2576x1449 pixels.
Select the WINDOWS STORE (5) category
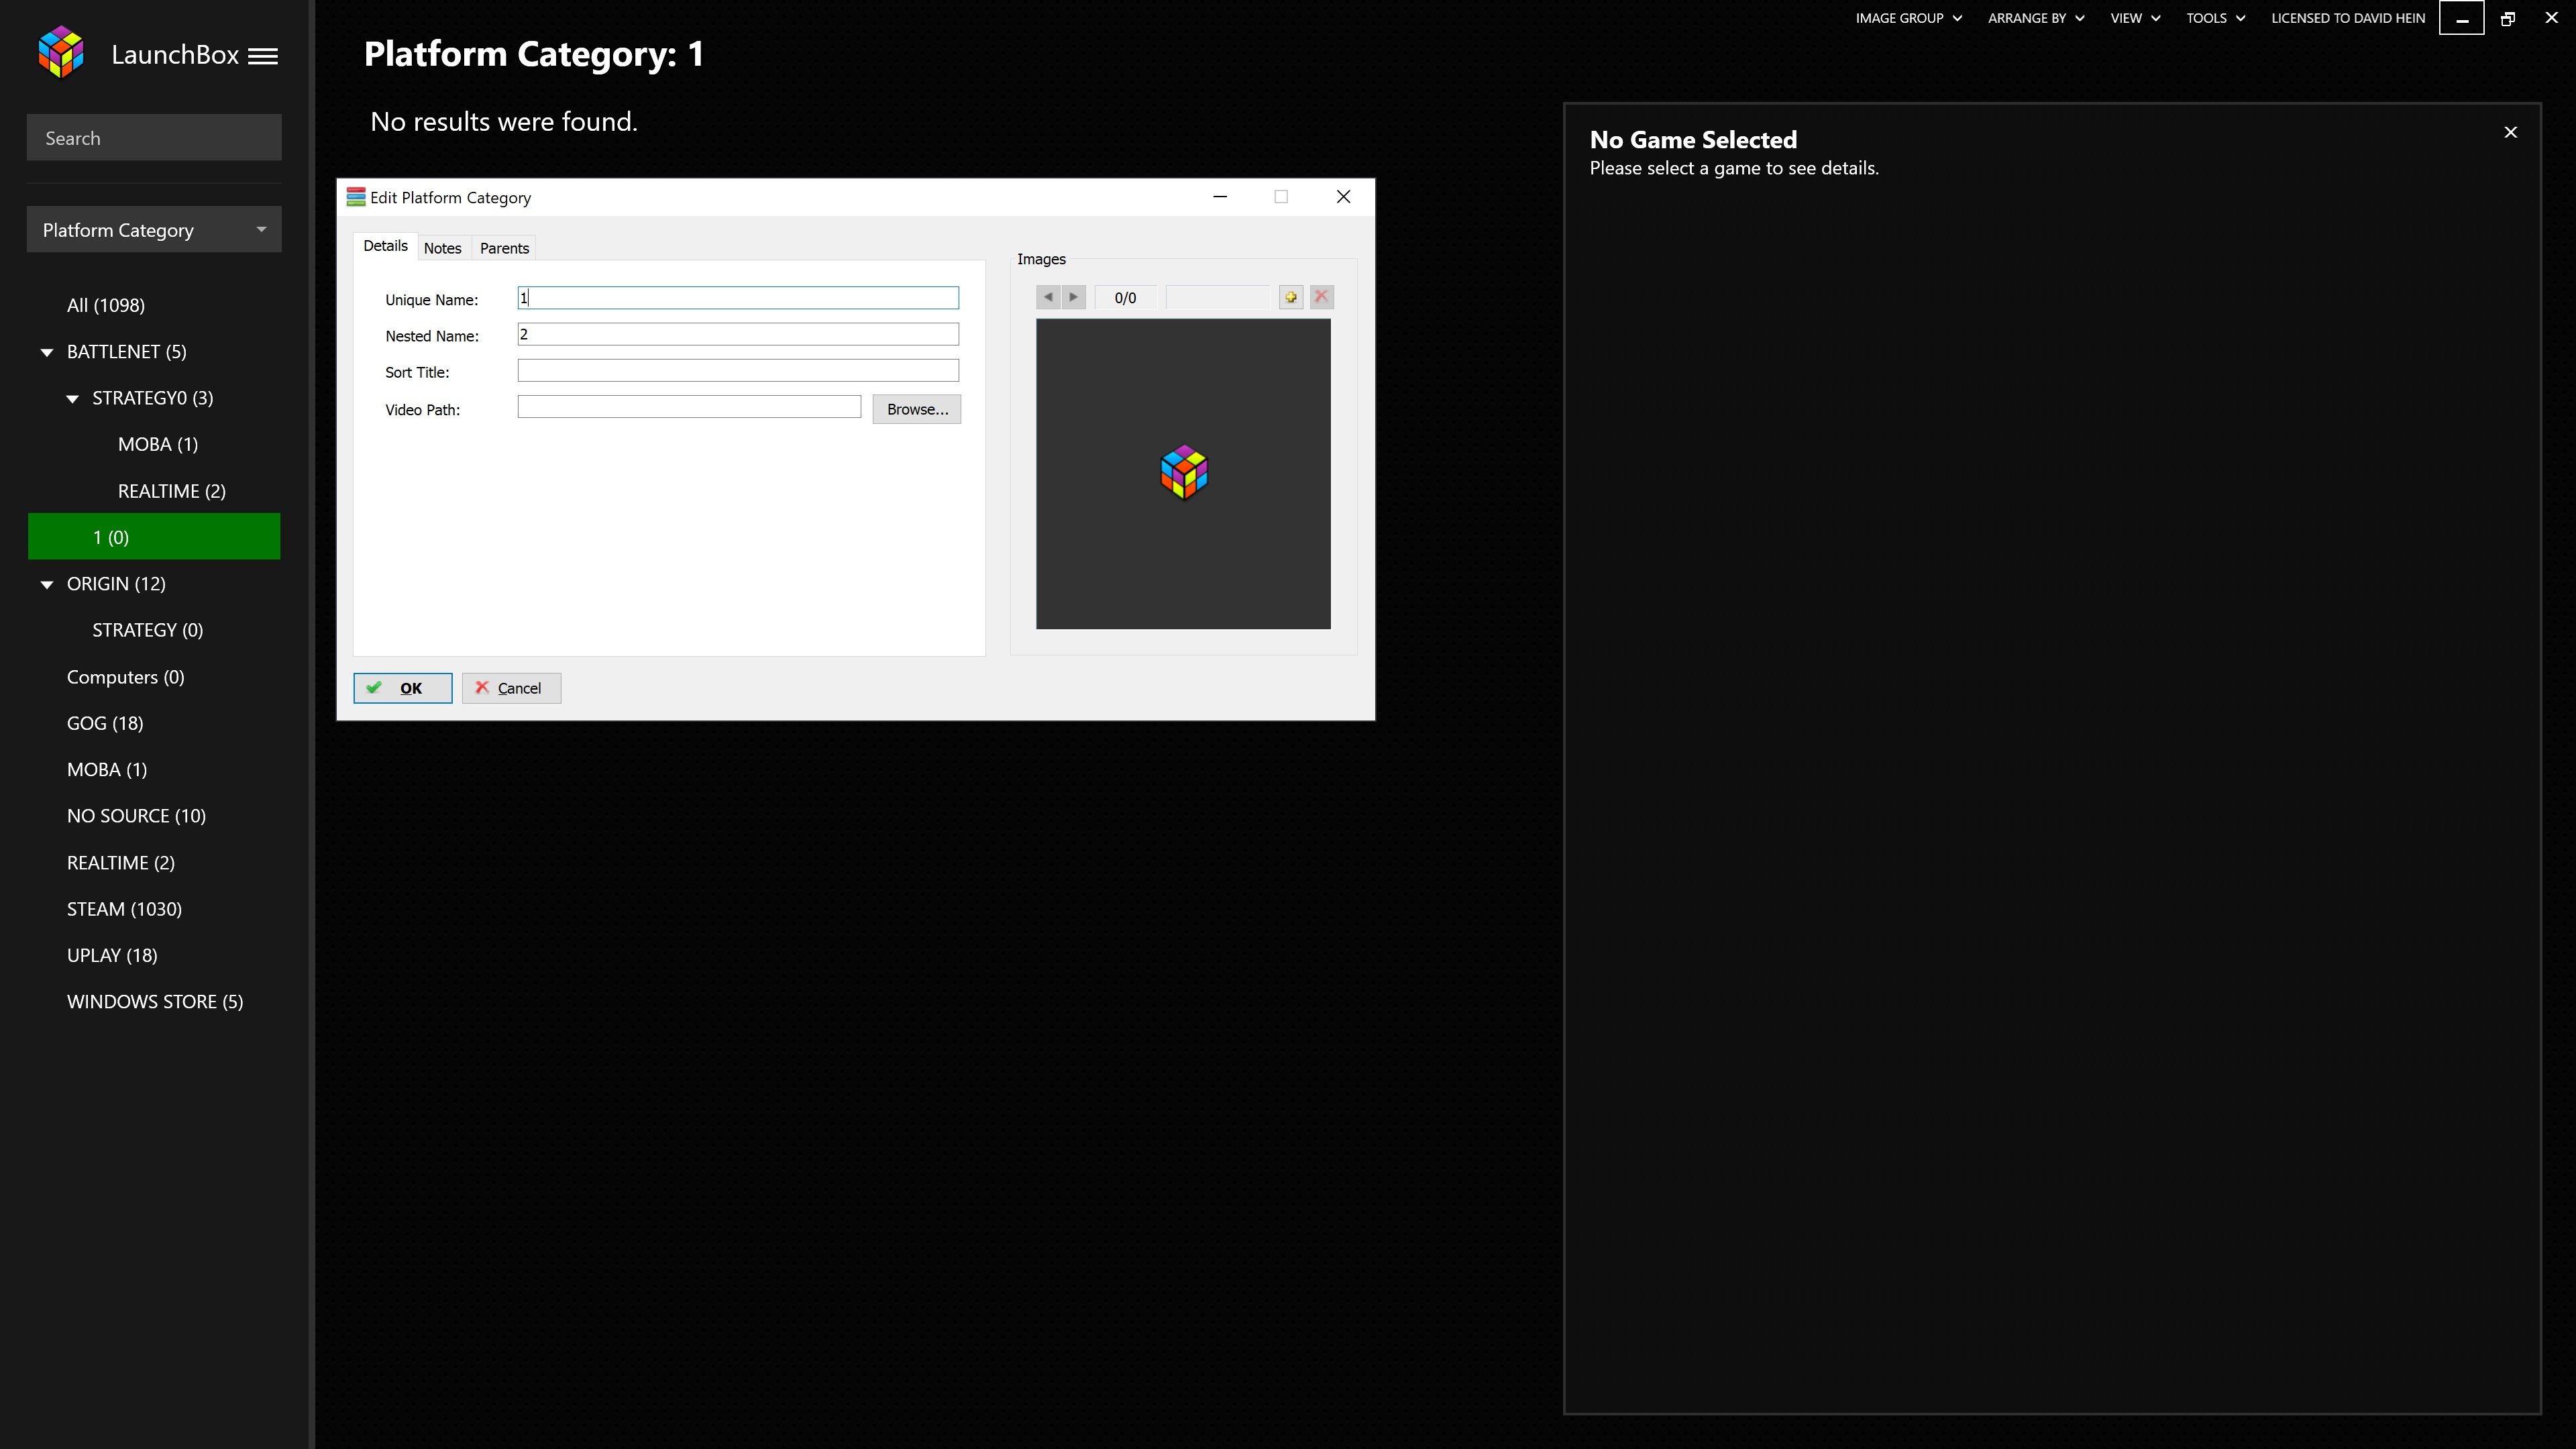(154, 1002)
